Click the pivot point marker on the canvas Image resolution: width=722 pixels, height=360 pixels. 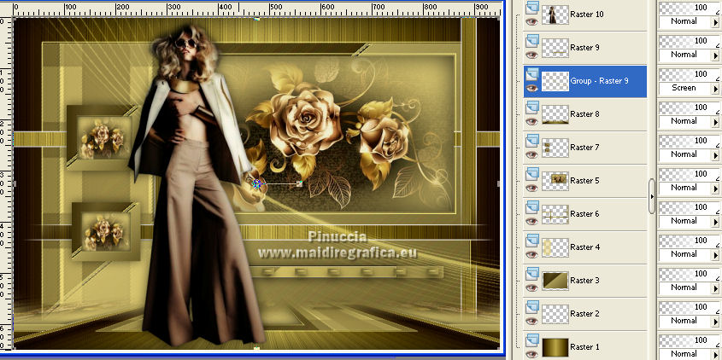tap(258, 184)
